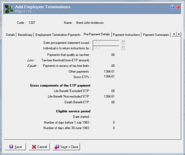The height and width of the screenshot is (155, 185).
Task: Open the help question mark icon
Action: (x=172, y=7)
